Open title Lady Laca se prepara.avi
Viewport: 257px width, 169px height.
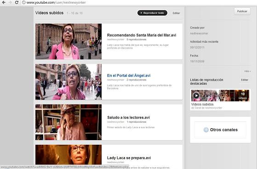click(129, 158)
